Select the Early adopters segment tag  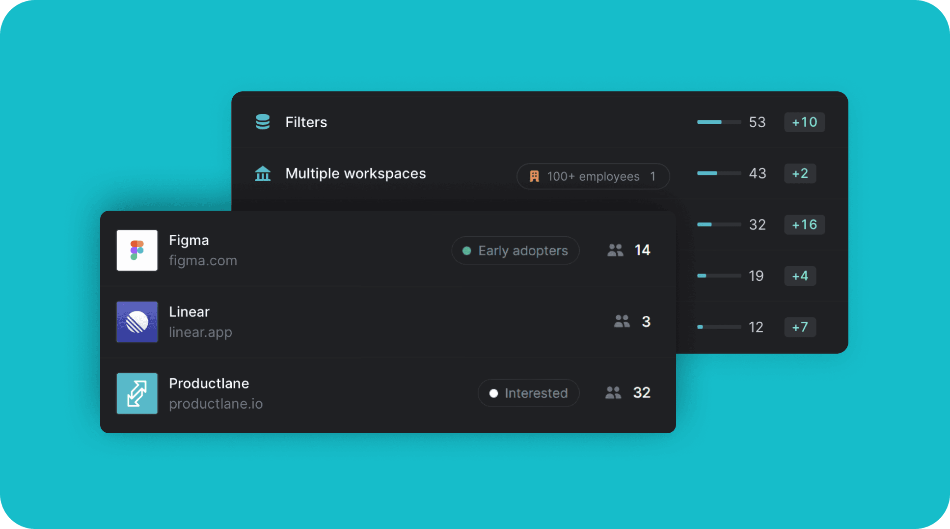[x=516, y=251]
